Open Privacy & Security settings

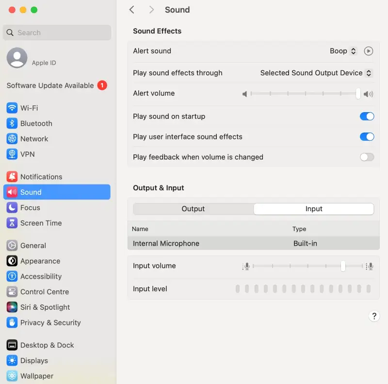click(12, 323)
